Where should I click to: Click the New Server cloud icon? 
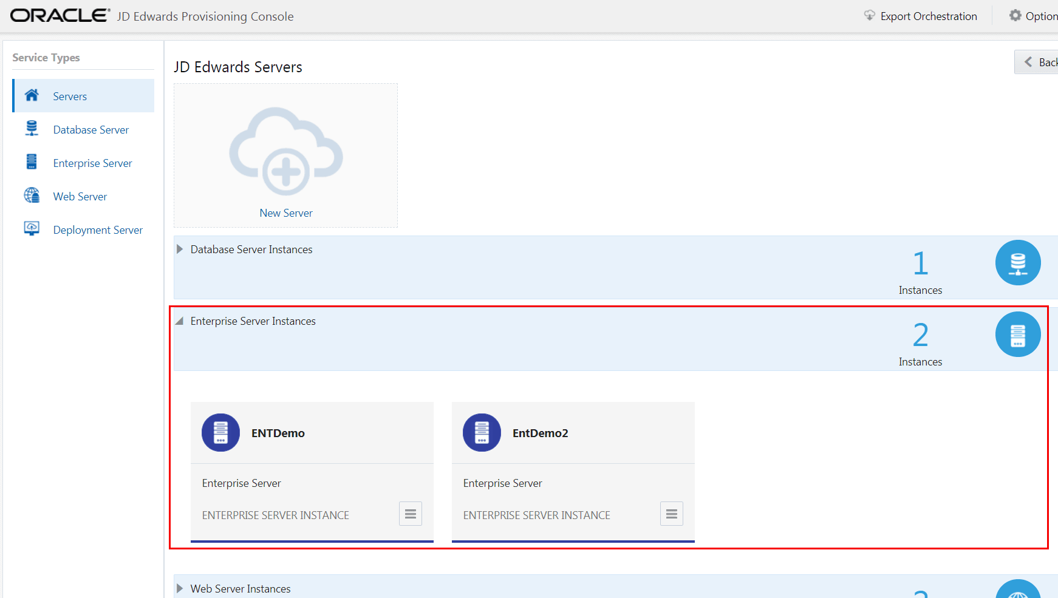coord(285,152)
